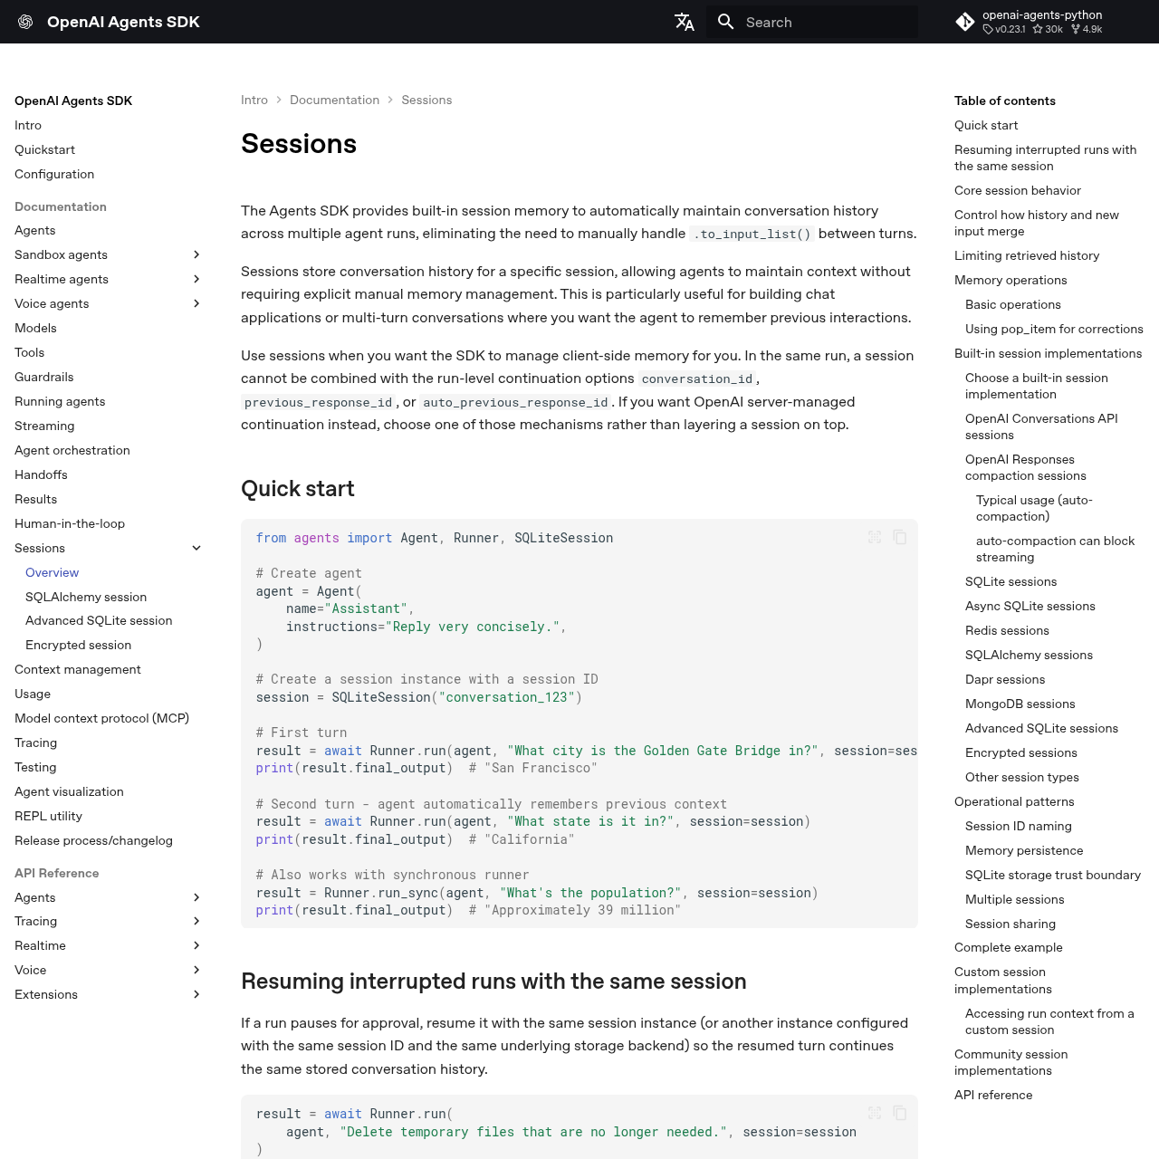Collapse the Sessions sidebar section
Screen dimensions: 1159x1159
[x=196, y=549]
